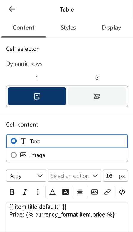Select the Image cell content option

click(67, 155)
